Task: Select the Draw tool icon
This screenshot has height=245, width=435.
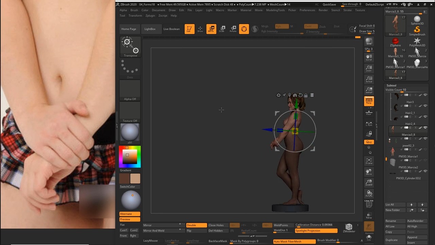Action: coord(200,29)
